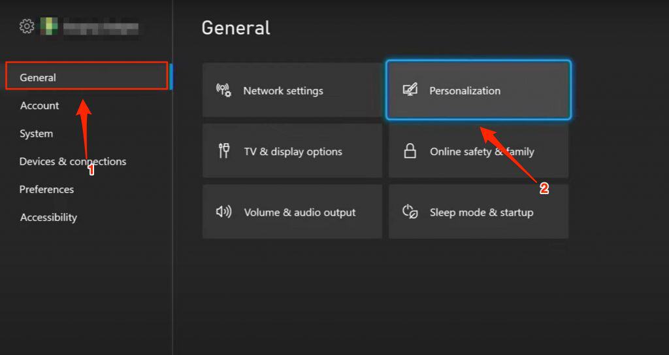Open Sleep mode & startup tile
Image resolution: width=669 pixels, height=355 pixels.
478,212
